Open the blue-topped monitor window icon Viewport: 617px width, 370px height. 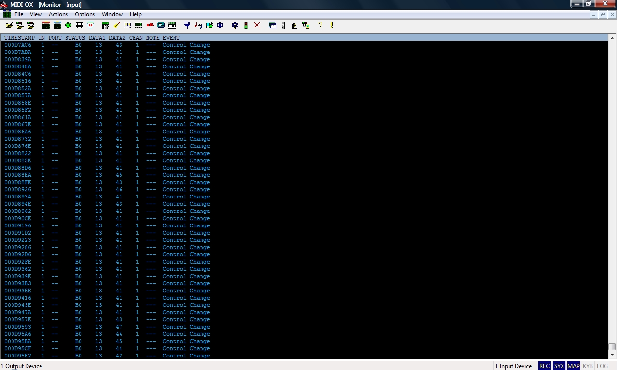pyautogui.click(x=57, y=25)
